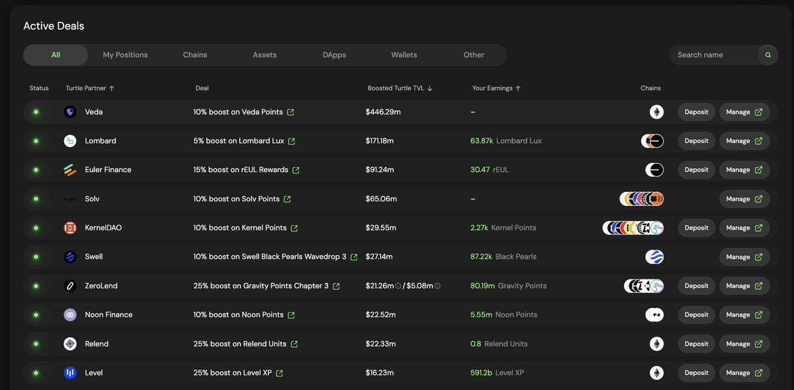Open external link for Lombard Lux deal
This screenshot has width=794, height=390.
(x=292, y=141)
